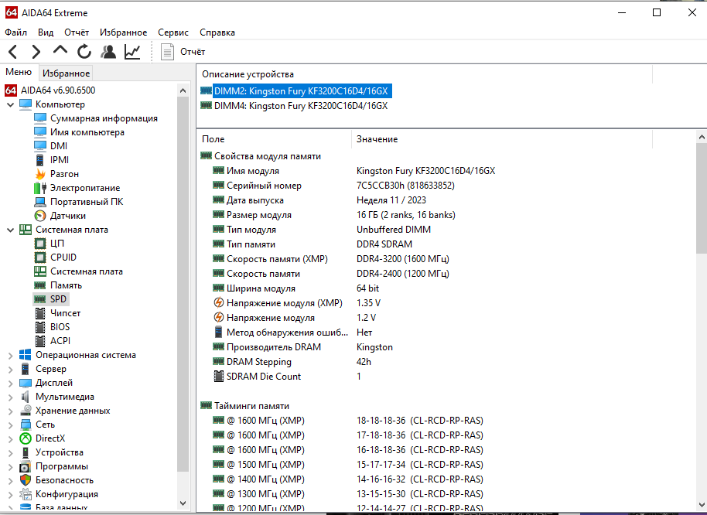
Task: Go up one level with the up arrow
Action: [x=60, y=51]
